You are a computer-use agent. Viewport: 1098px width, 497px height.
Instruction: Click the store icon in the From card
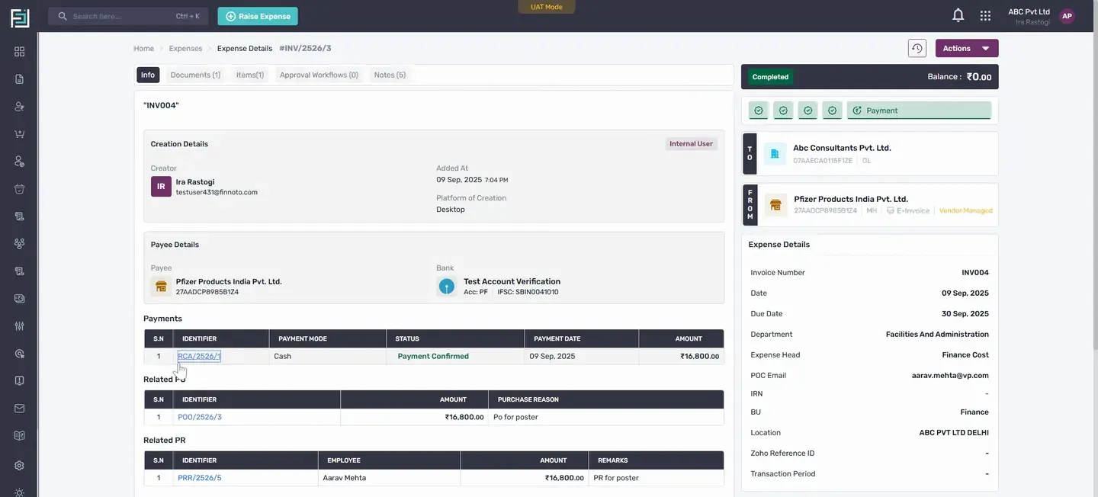tap(775, 205)
